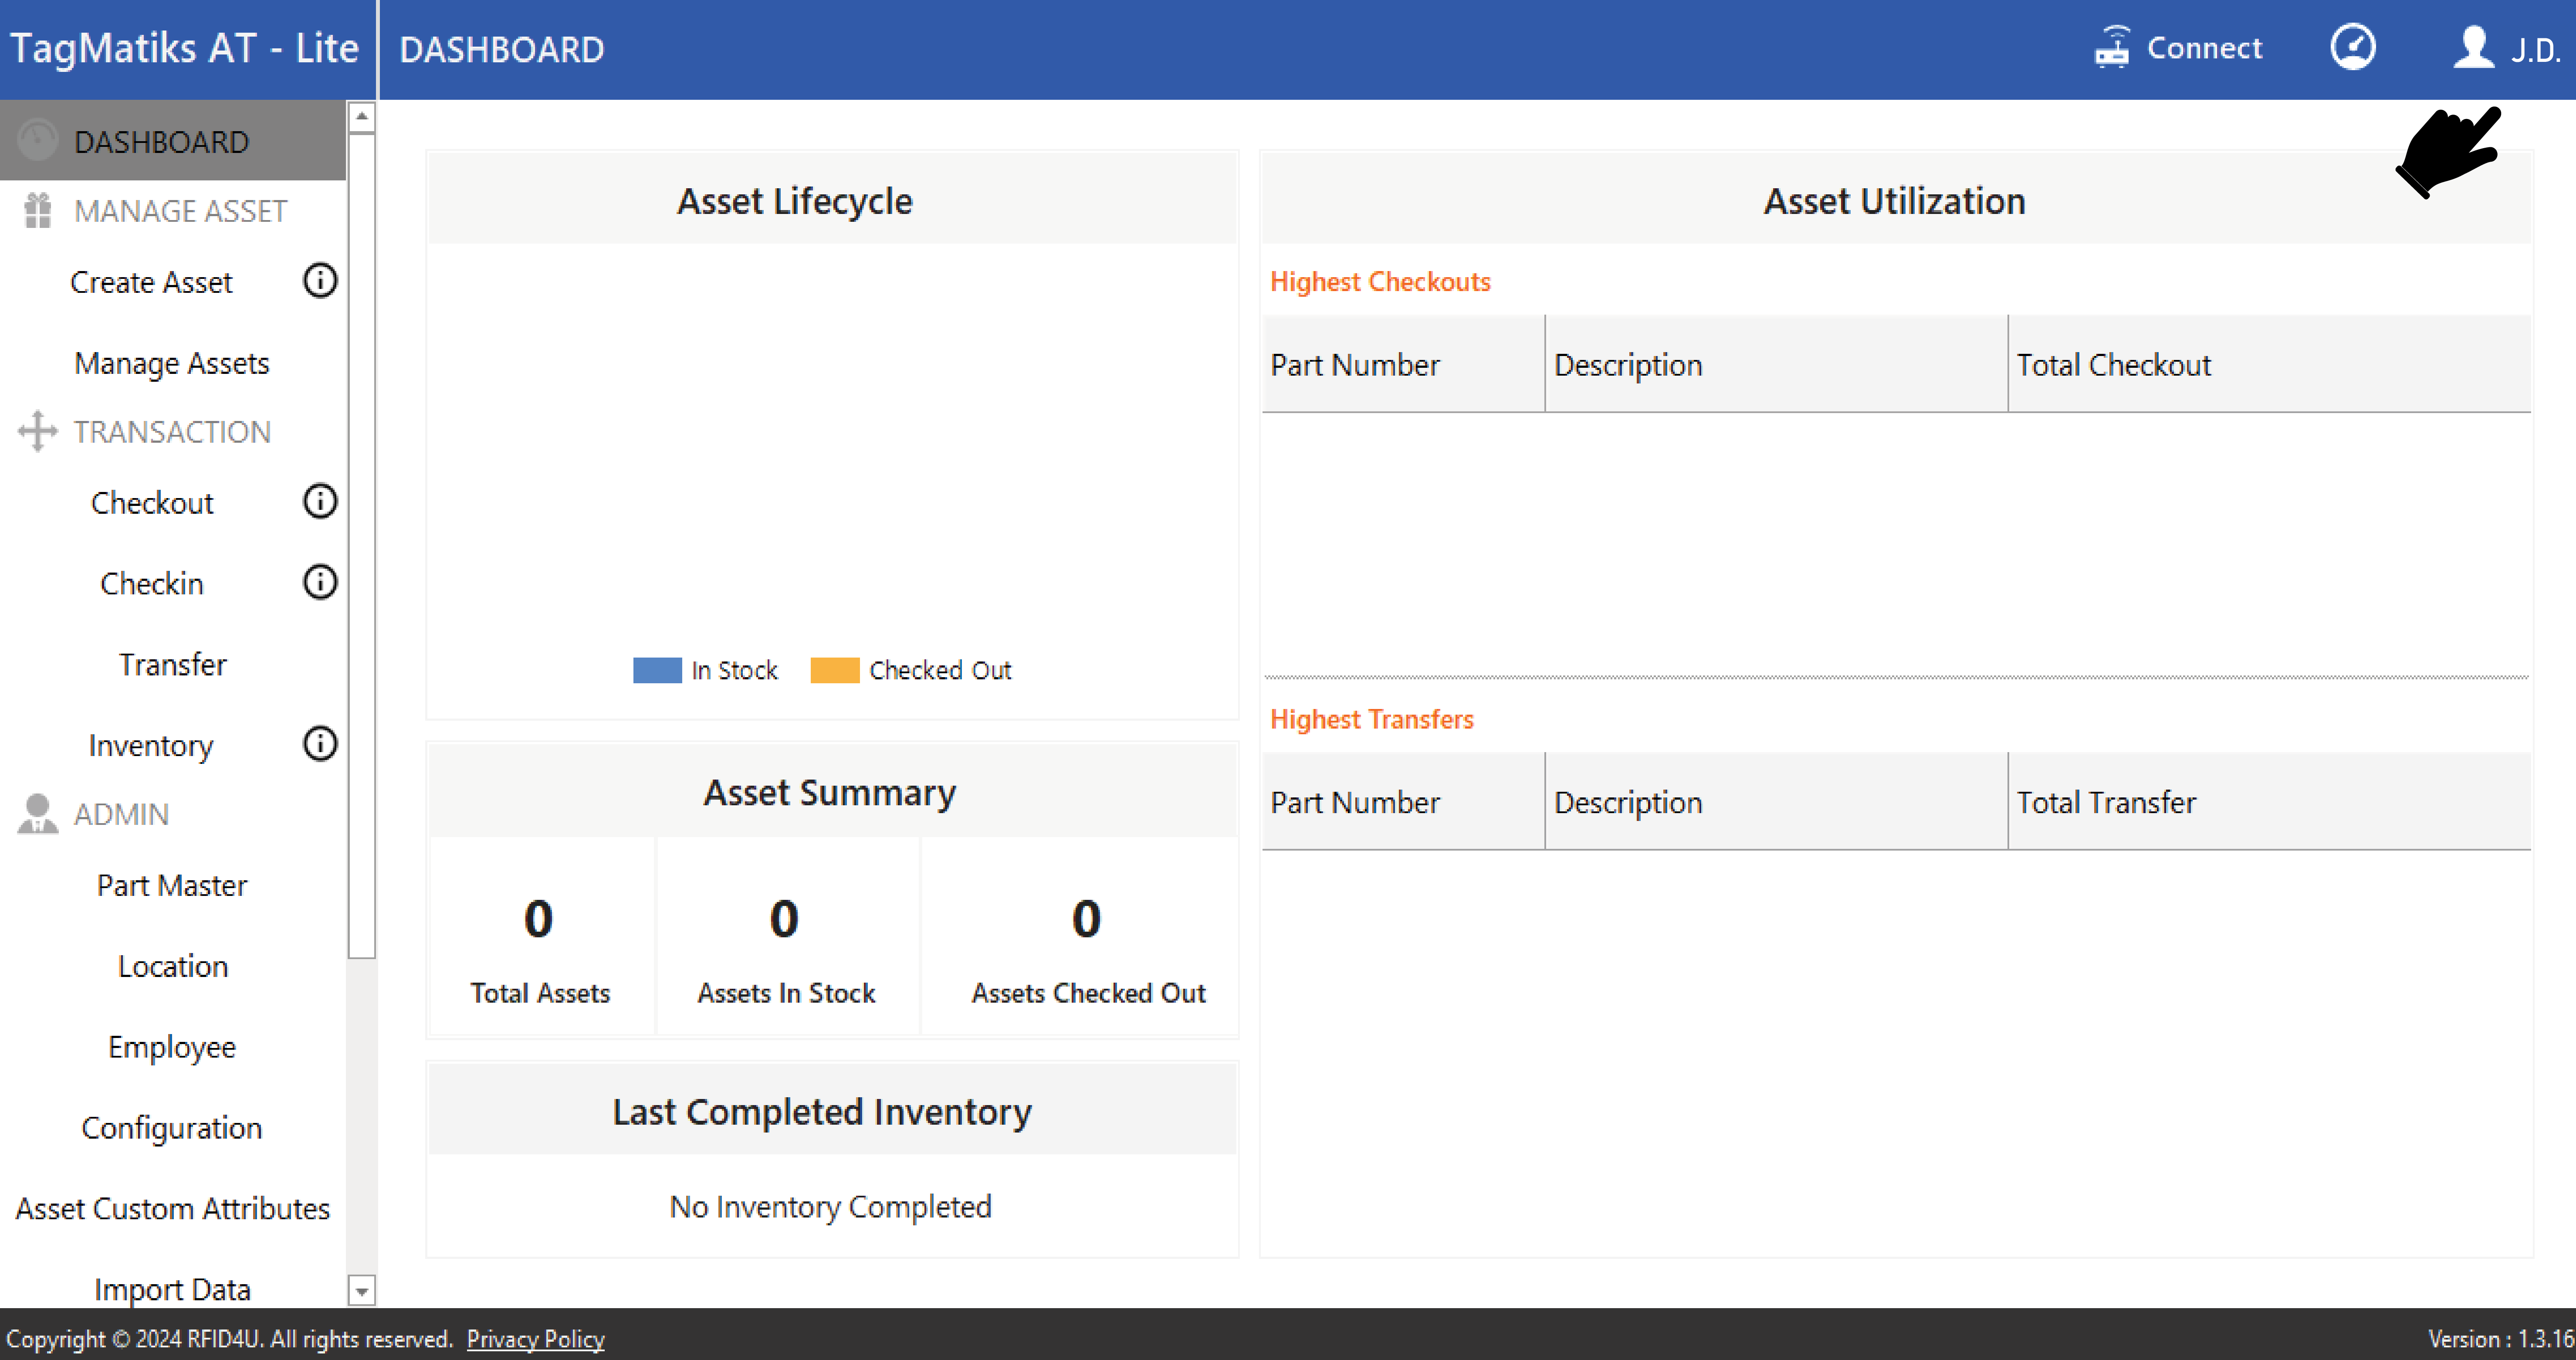2576x1360 pixels.
Task: Collapse the ADMIN section header
Action: tap(121, 814)
